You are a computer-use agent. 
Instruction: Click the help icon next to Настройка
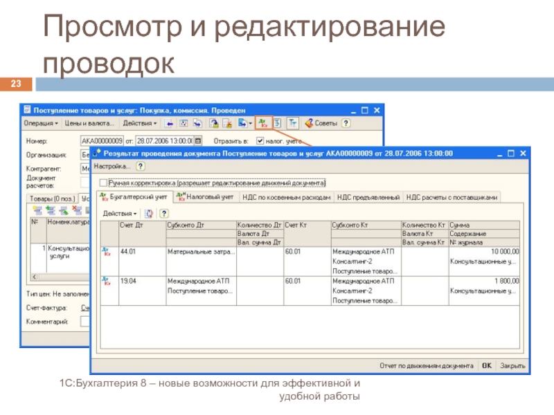pos(141,166)
